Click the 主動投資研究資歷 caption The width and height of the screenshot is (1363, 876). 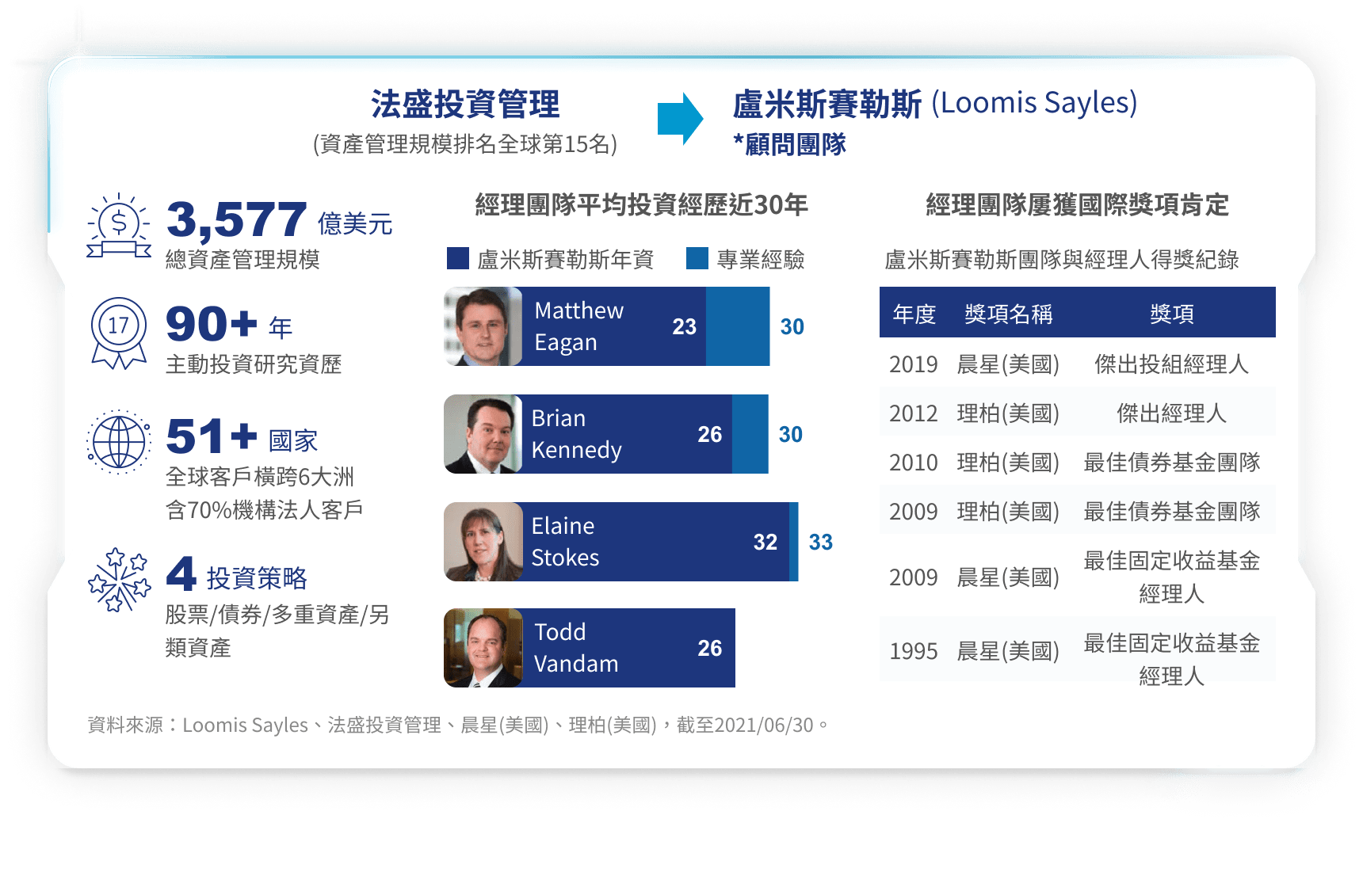[x=254, y=364]
